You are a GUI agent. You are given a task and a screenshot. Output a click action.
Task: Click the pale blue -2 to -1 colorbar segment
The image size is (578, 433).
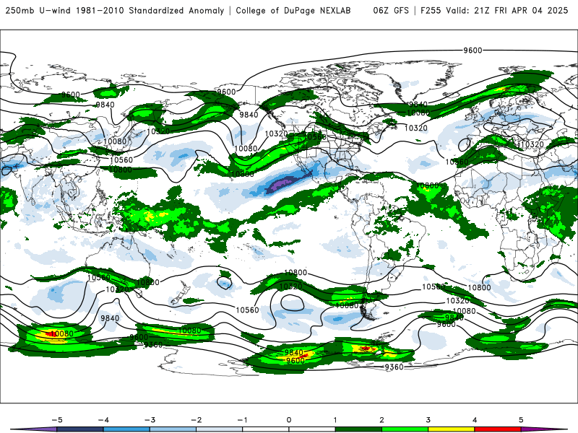click(x=220, y=429)
